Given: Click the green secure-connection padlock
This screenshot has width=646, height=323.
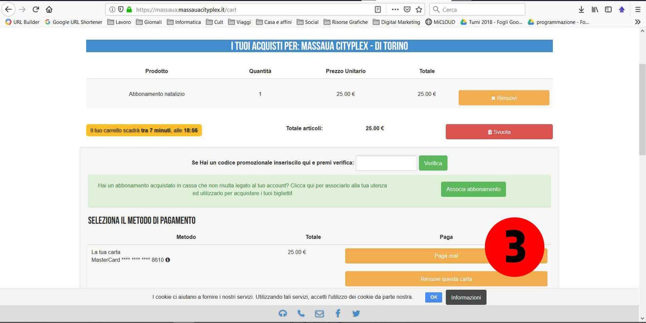Looking at the screenshot, I should [x=129, y=9].
